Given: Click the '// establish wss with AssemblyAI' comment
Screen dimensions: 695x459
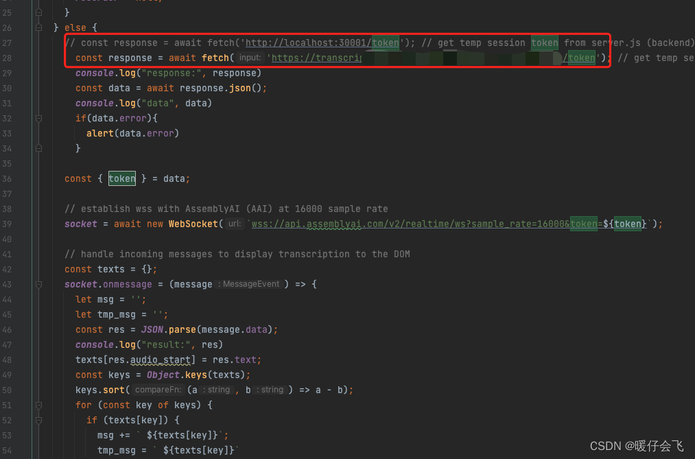Looking at the screenshot, I should (226, 209).
